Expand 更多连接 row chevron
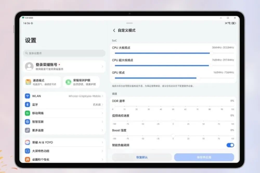Viewport: 260px width, 173px height. pos(102,130)
